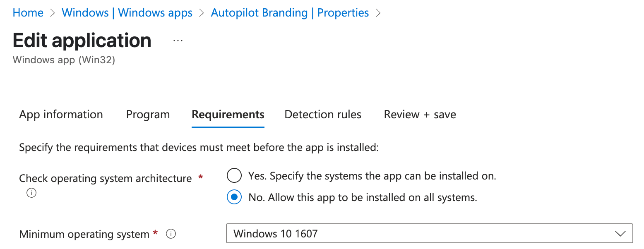Open the Review + save tab
Screen dimensions: 644x249
(420, 115)
